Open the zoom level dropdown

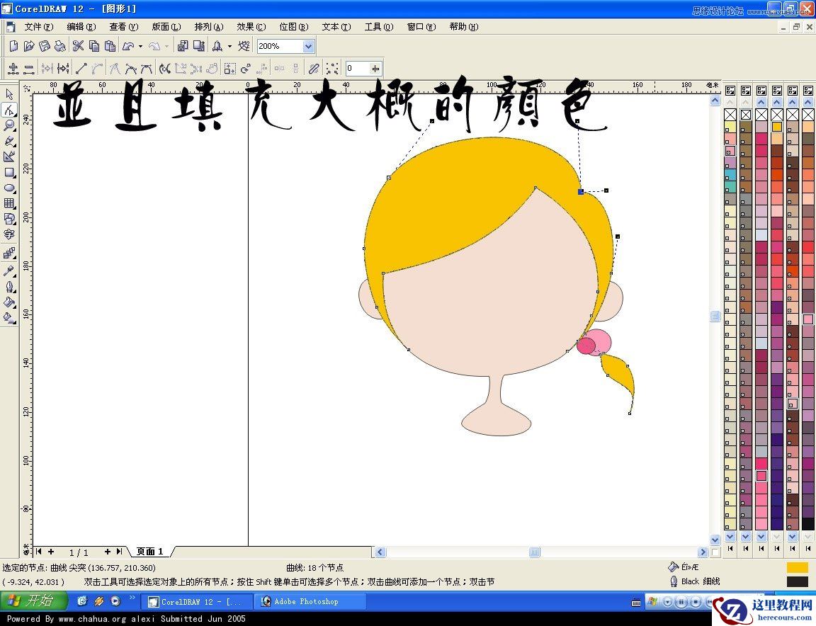point(307,45)
